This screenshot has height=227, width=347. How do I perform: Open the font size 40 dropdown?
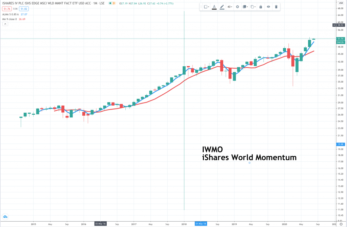(230, 7)
